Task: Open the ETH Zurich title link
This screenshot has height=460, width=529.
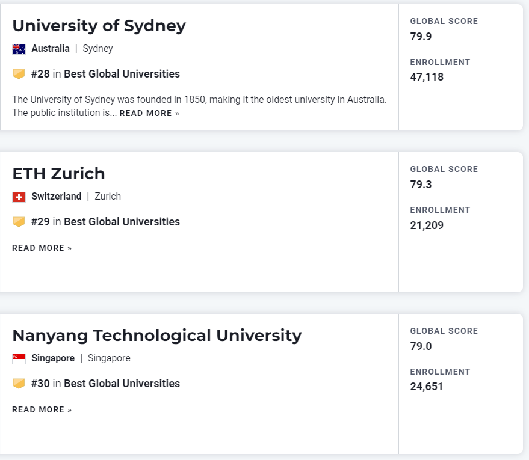Action: click(x=58, y=174)
